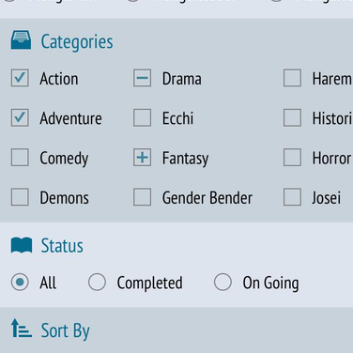Toggle the excluded Drama minus checkbox

(x=142, y=78)
